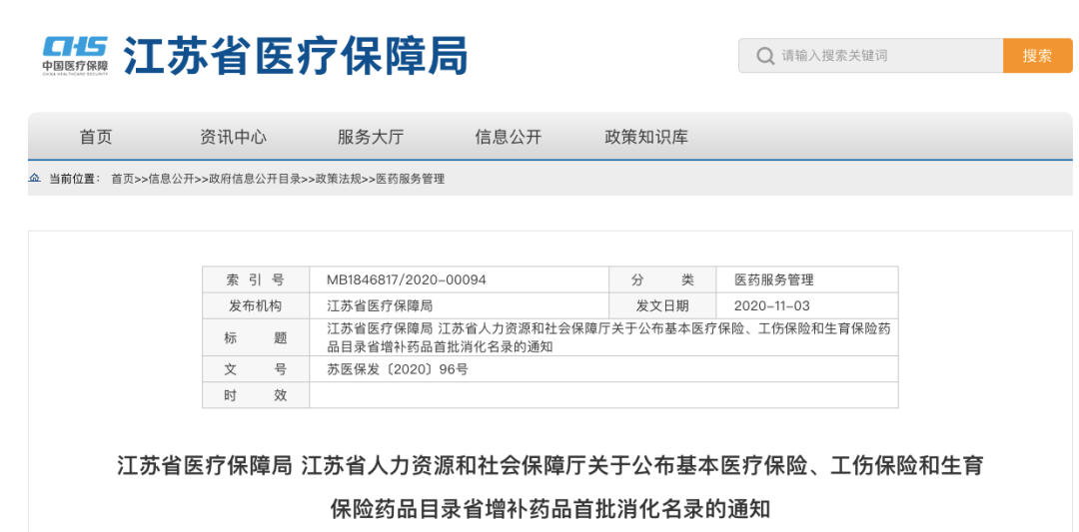Viewport: 1079px width, 532px height.
Task: Click the 发布机构 label cell
Action: point(256,305)
